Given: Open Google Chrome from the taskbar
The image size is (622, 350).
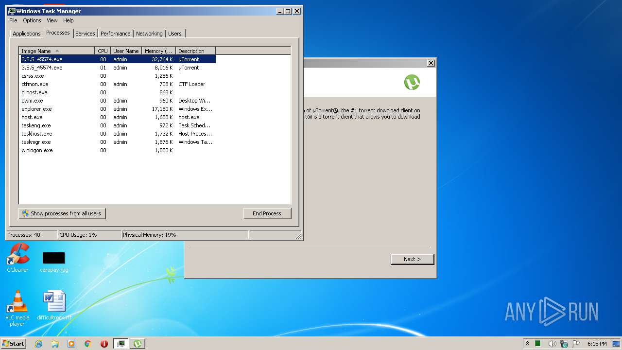Looking at the screenshot, I should pos(88,344).
